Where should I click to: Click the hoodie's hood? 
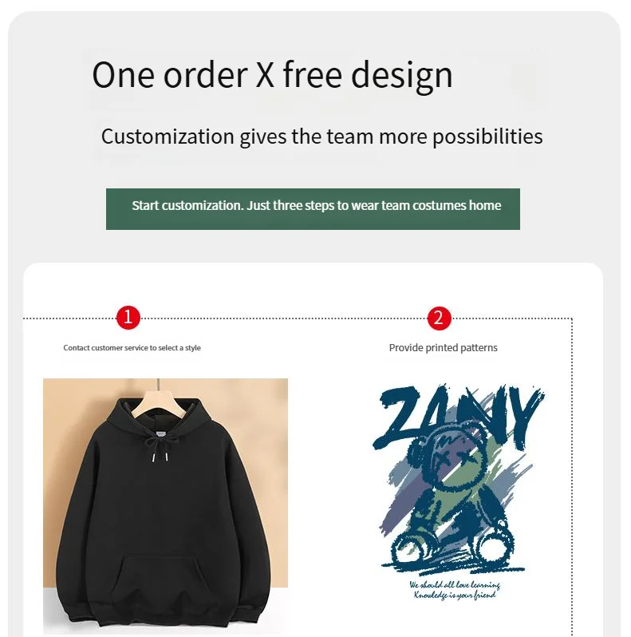159,417
